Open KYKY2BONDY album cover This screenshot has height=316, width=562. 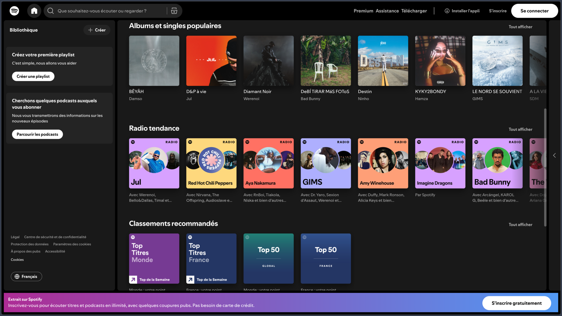[x=440, y=61]
